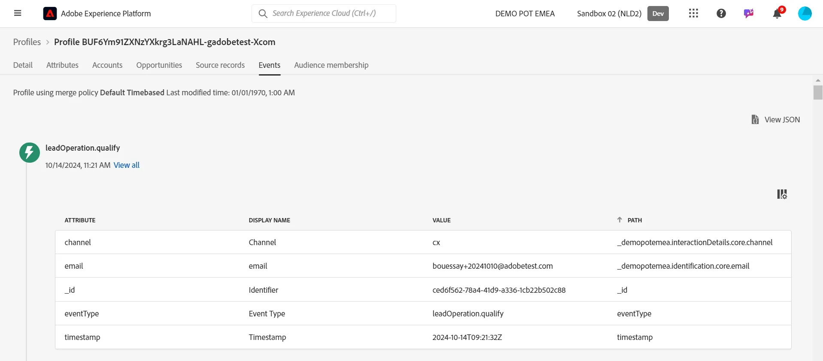Open the AI assistant chat icon
Viewport: 823px width, 361px height.
pos(749,13)
